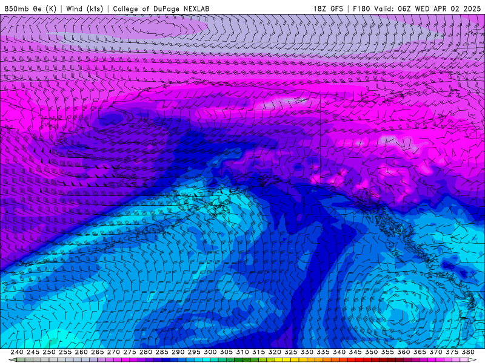Click the 305 colorbar label
The height and width of the screenshot is (363, 485).
pos(226,352)
